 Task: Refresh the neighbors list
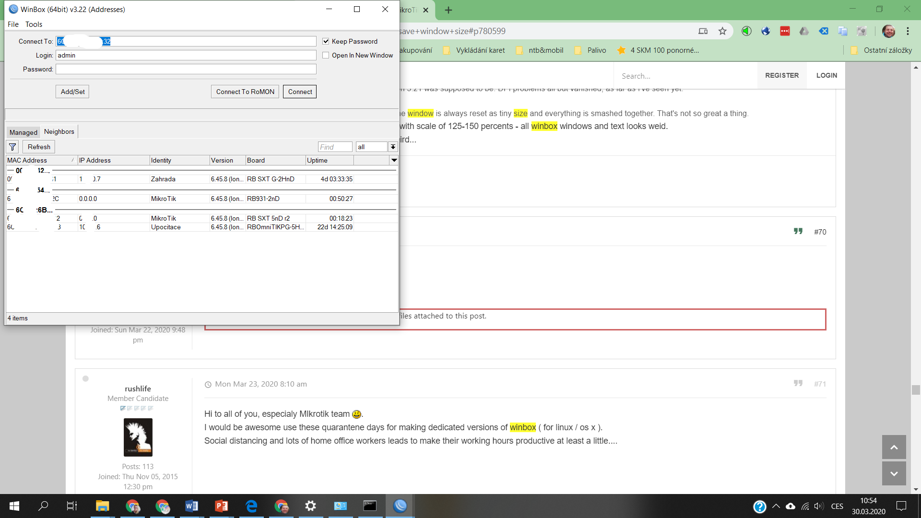tap(38, 147)
